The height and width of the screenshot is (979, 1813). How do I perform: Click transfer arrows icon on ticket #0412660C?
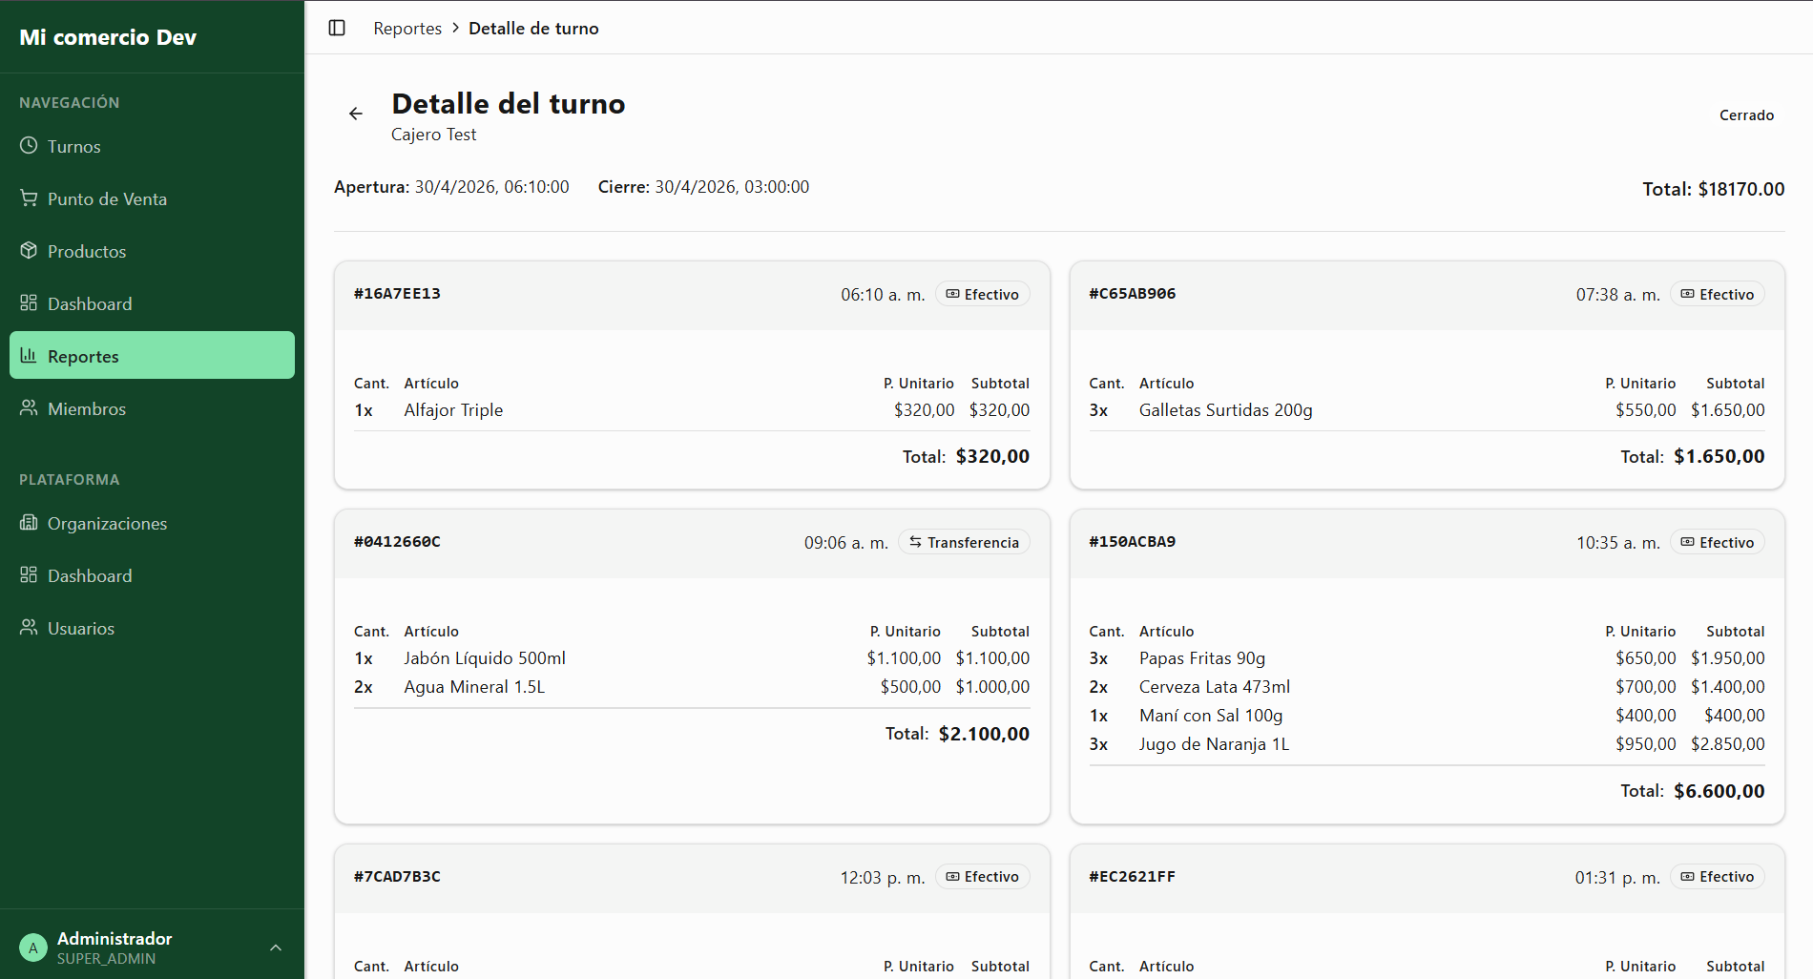point(915,542)
